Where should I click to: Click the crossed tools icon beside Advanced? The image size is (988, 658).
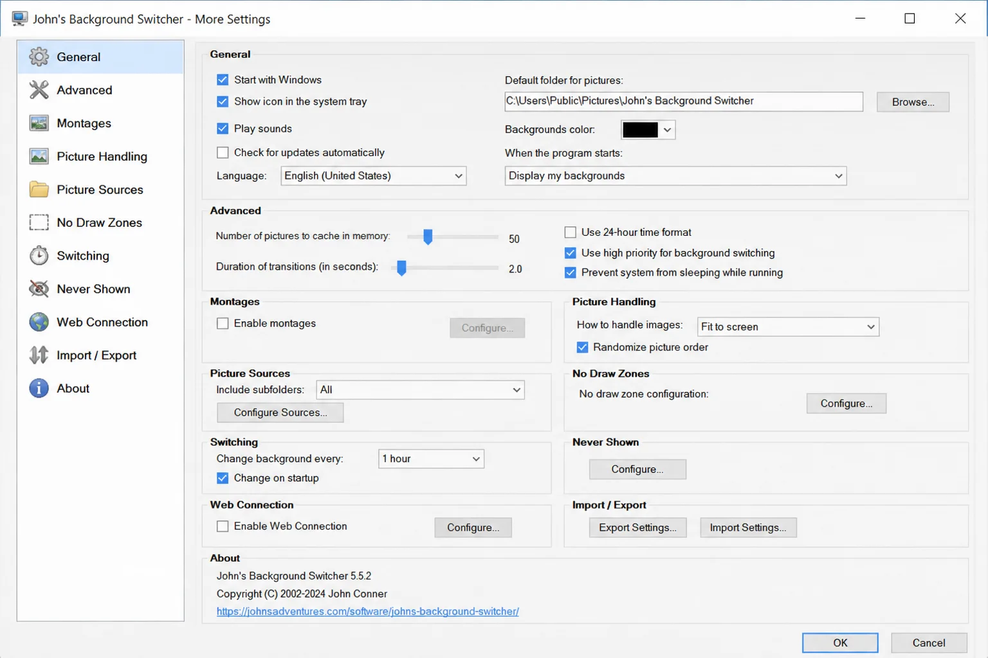point(39,90)
